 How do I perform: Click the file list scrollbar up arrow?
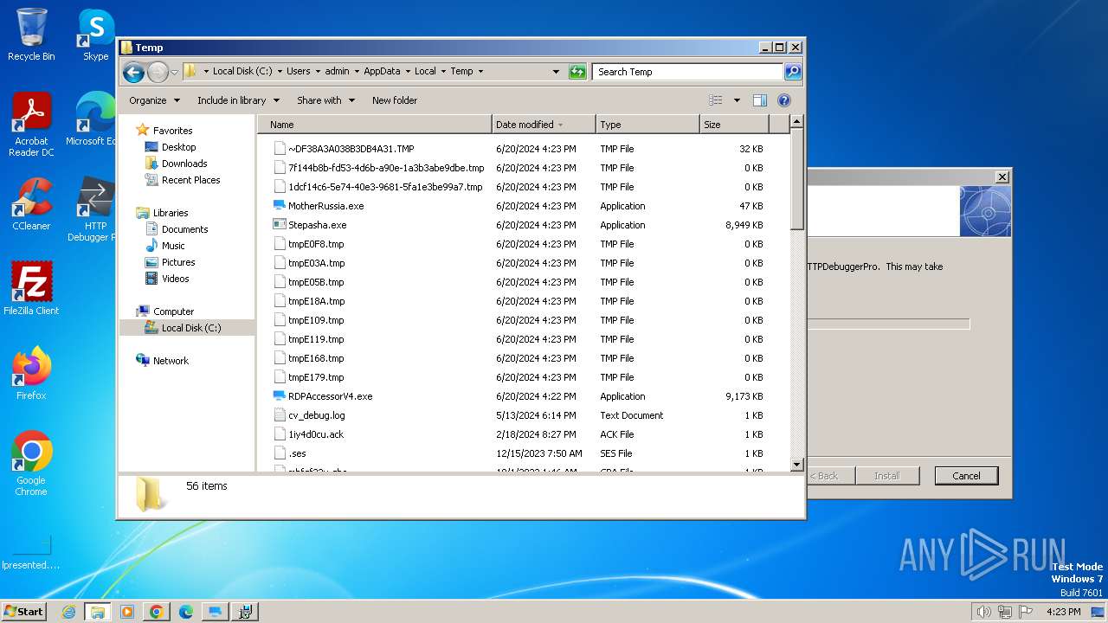coord(797,123)
